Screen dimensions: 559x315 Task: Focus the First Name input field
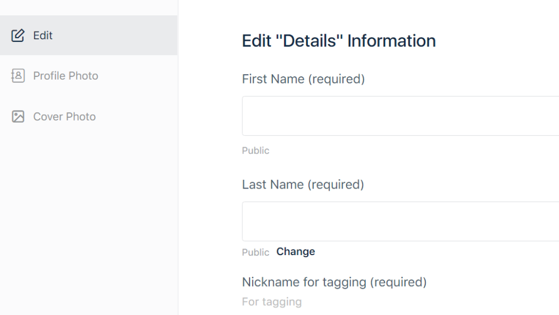coord(400,116)
